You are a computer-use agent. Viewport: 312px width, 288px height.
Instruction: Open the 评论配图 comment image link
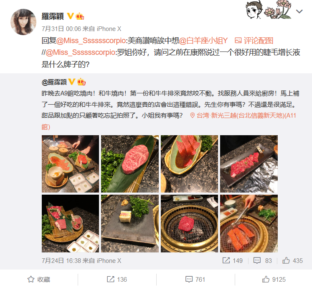point(254,41)
